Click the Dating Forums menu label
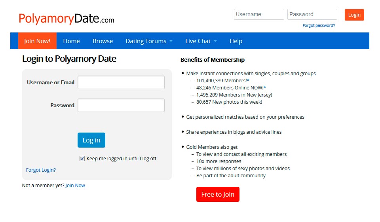Image resolution: width=380 pixels, height=222 pixels. 146,41
